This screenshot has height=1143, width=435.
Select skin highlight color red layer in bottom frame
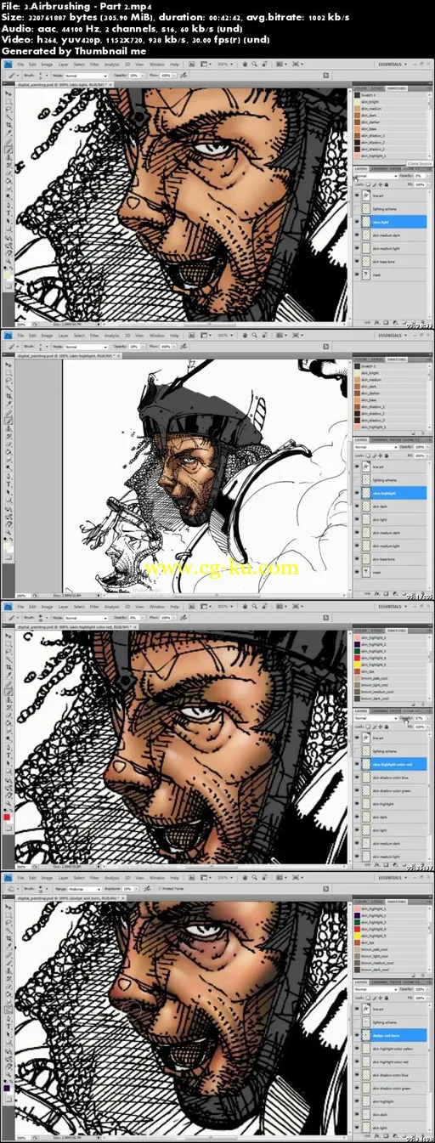(x=392, y=1061)
